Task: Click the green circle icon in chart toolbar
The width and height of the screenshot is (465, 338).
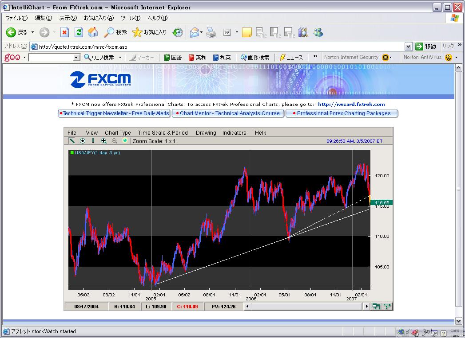Action: pyautogui.click(x=125, y=141)
